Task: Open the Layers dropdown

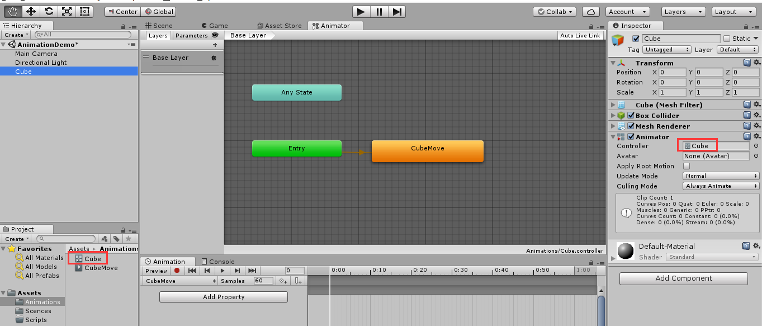Action: (684, 11)
